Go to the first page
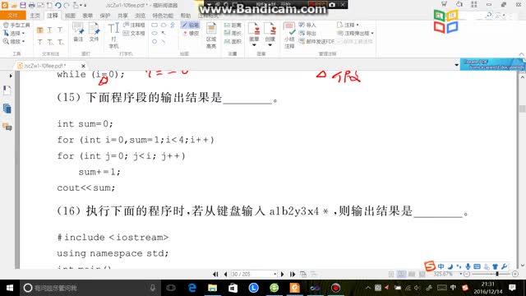Image resolution: width=526 pixels, height=296 pixels. coord(215,274)
